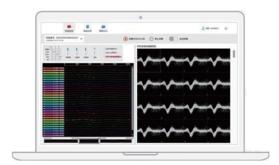Select the topmost red channel row label
The width and height of the screenshot is (279, 165).
coord(53,68)
